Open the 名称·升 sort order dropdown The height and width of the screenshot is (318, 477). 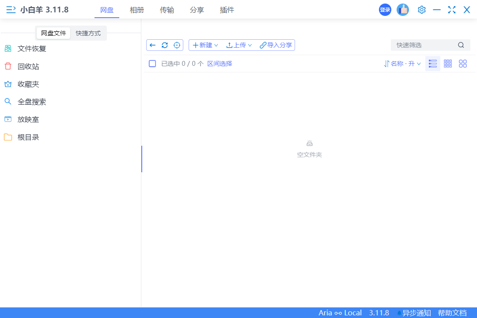(402, 64)
